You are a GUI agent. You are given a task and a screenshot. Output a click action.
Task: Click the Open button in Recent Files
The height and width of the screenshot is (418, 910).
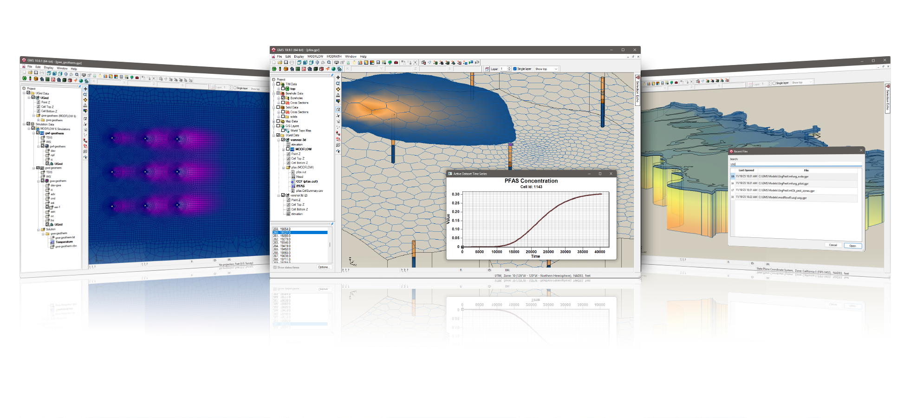click(x=852, y=246)
